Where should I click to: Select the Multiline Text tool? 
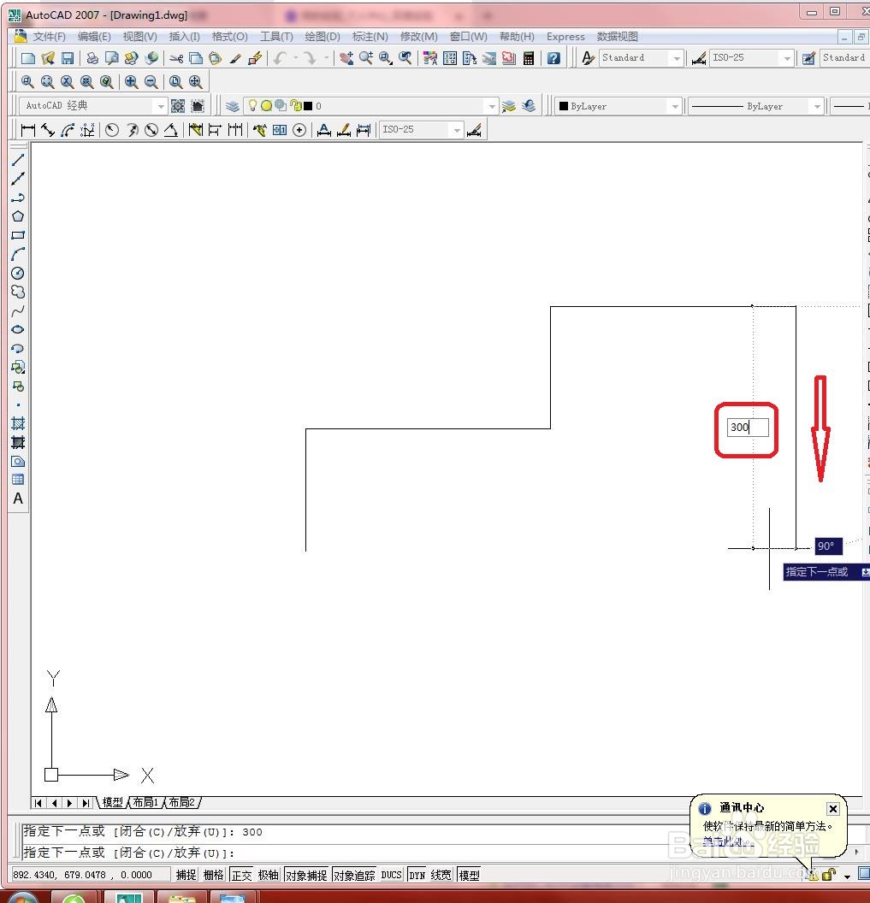pos(18,499)
